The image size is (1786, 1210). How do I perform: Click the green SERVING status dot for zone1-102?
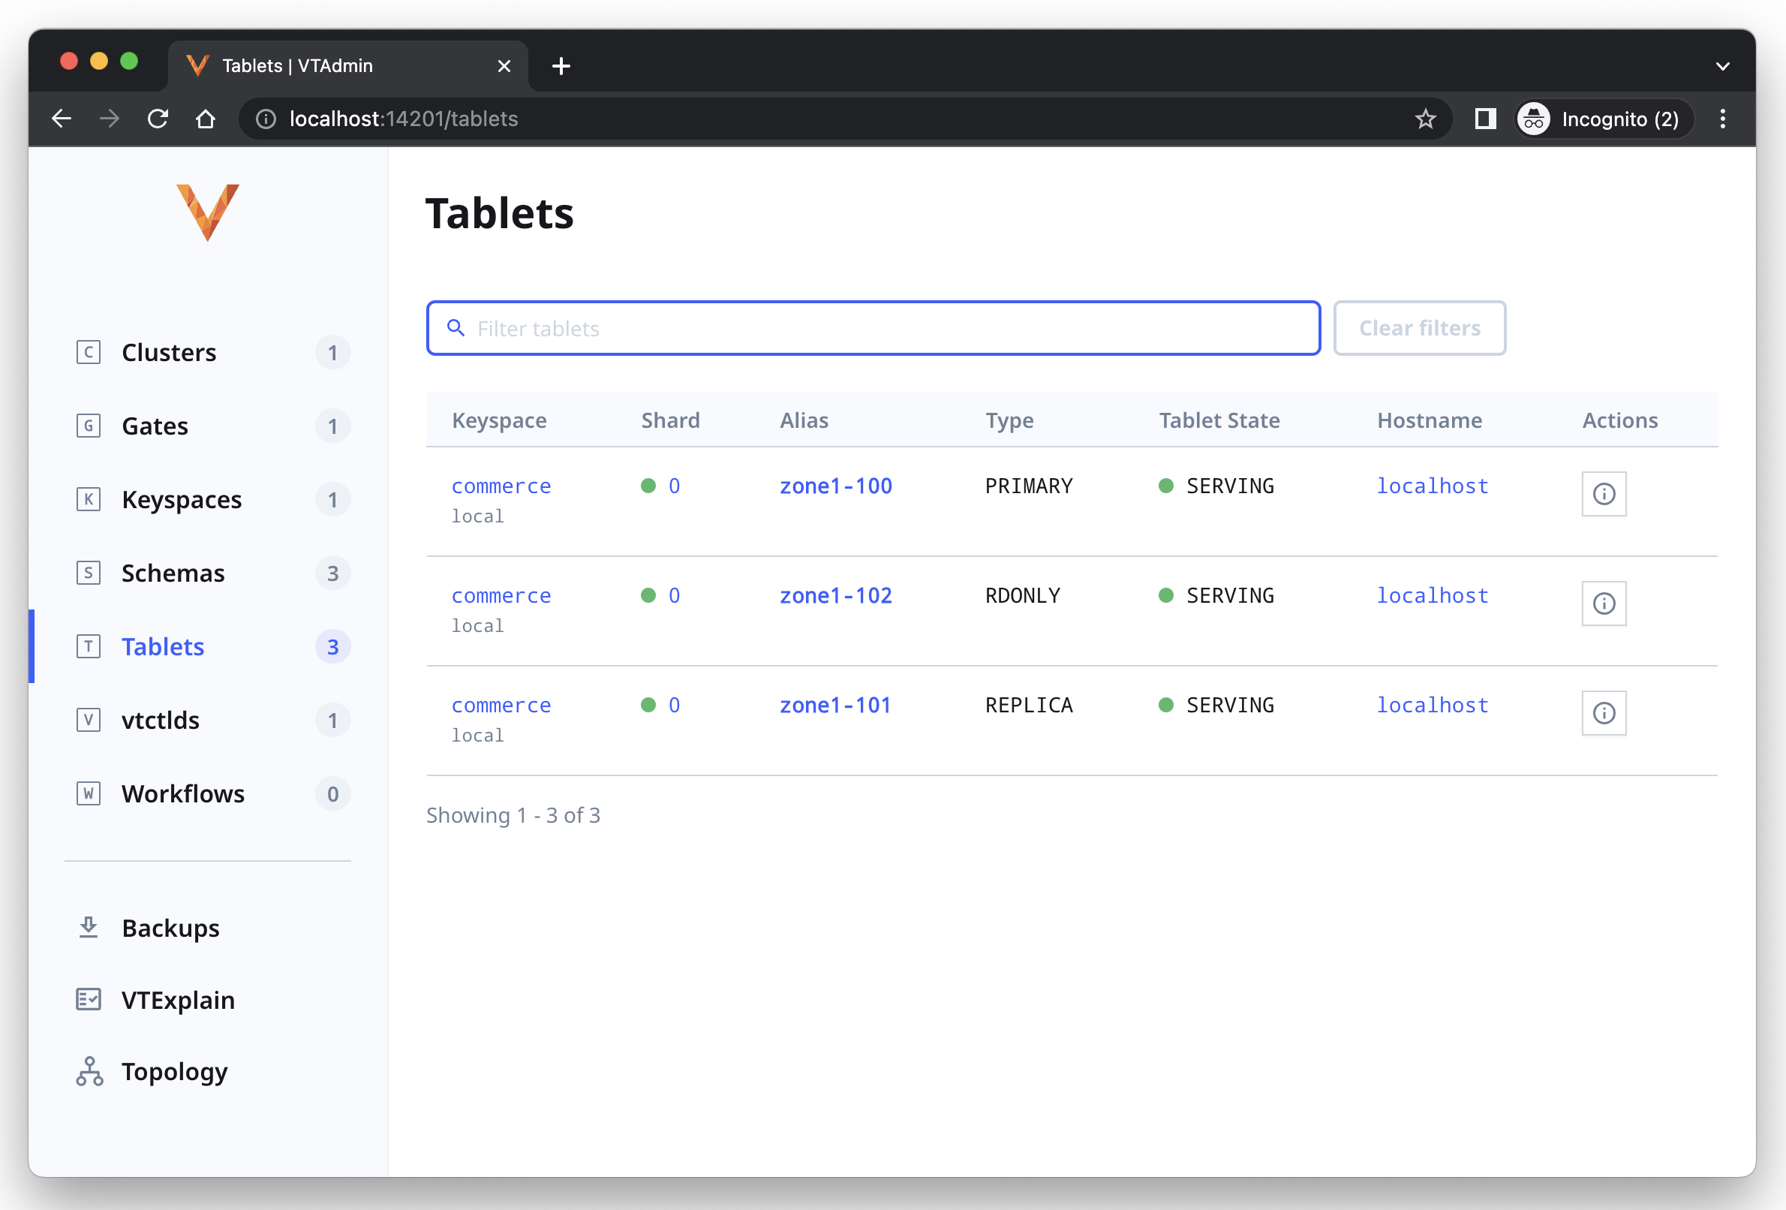1167,594
